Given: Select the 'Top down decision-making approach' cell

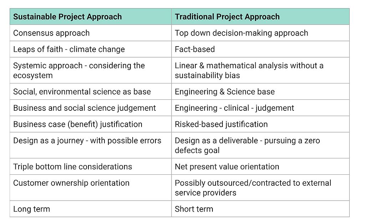Looking at the screenshot, I should (x=241, y=33).
